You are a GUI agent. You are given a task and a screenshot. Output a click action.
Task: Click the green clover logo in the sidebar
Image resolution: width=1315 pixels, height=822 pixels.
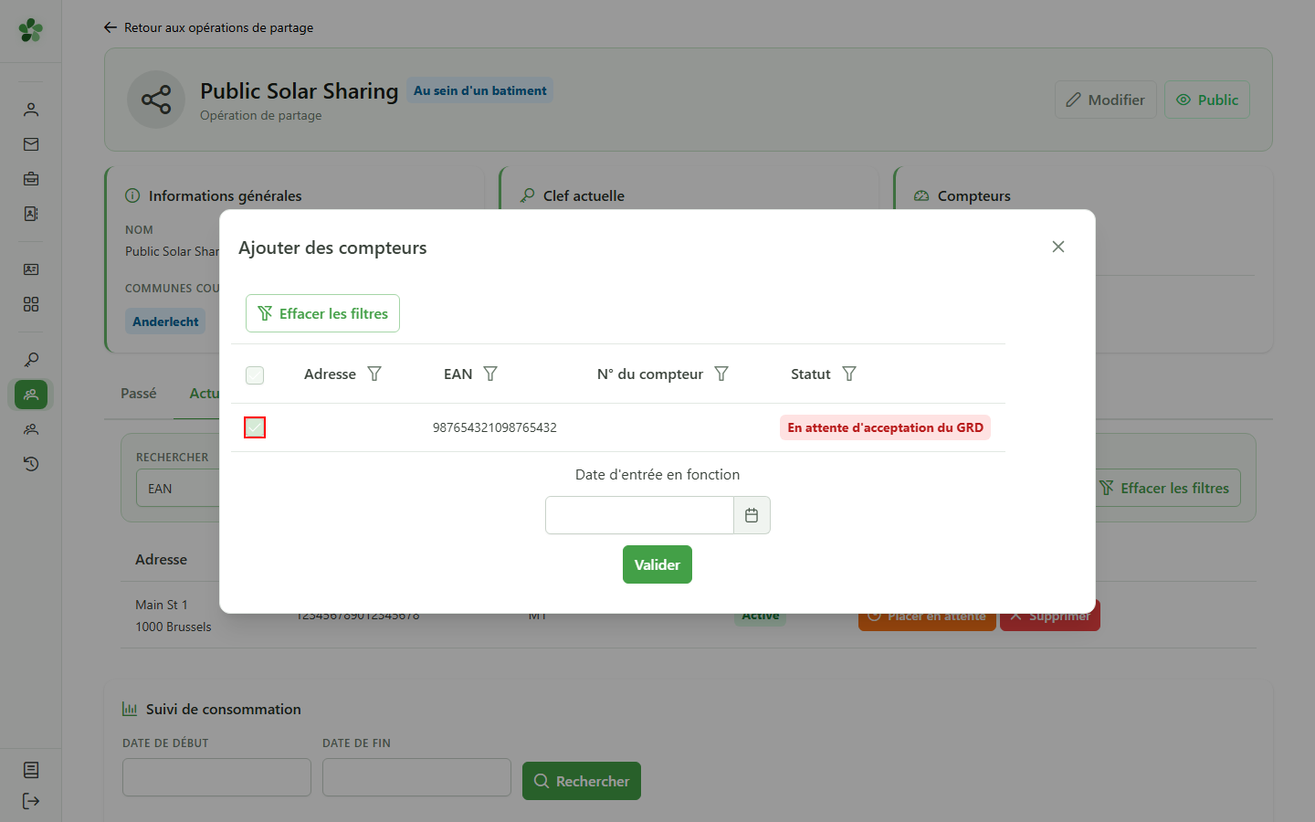tap(31, 30)
